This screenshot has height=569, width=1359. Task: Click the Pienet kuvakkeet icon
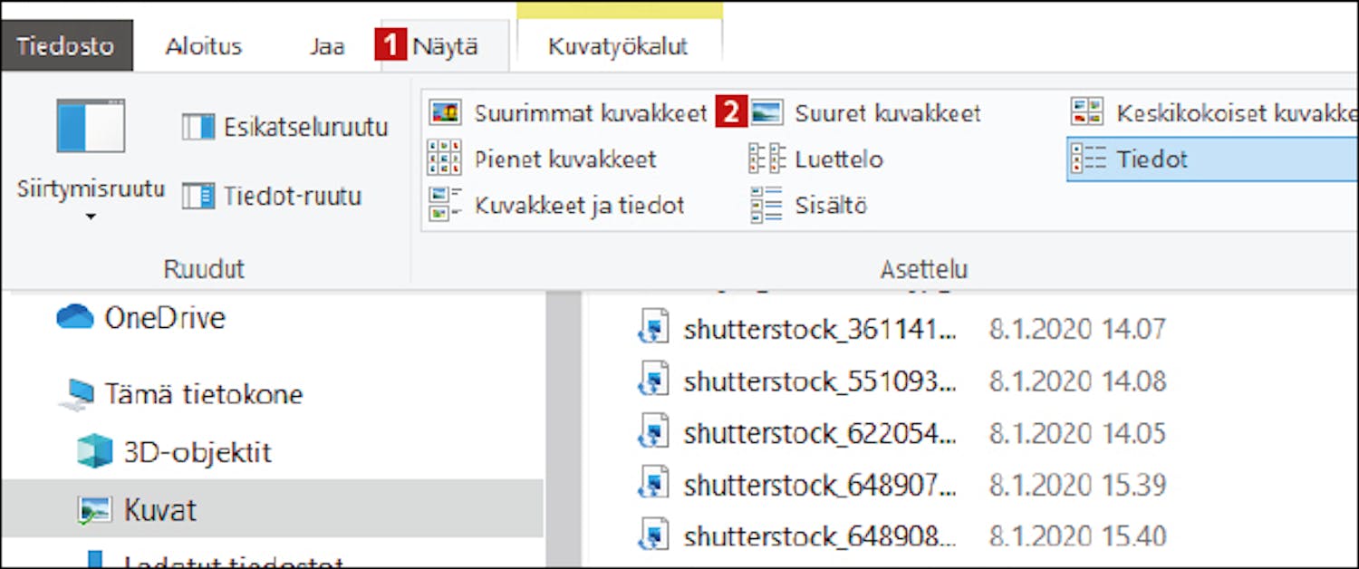445,159
